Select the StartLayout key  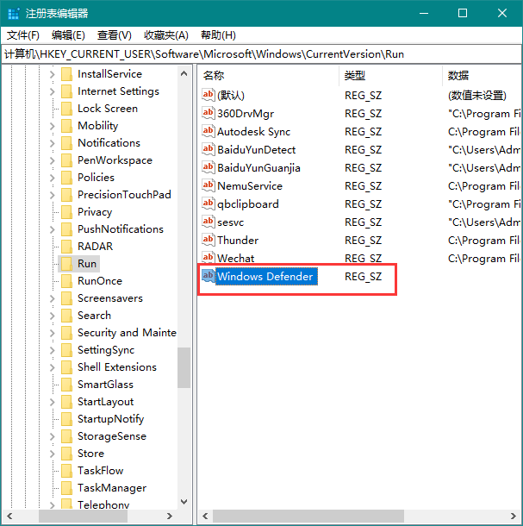tap(106, 402)
